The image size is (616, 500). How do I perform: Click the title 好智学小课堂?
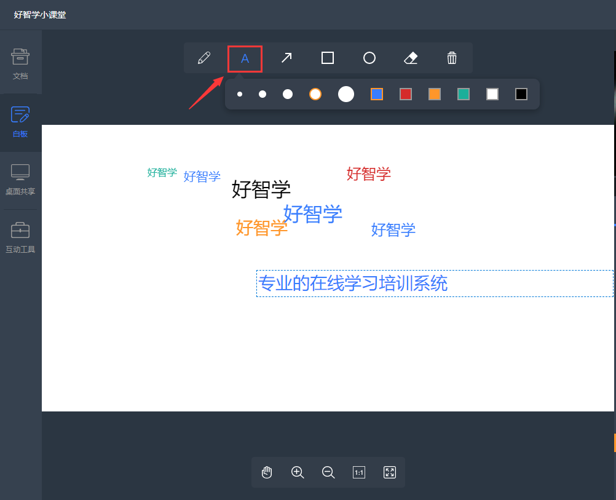pos(40,15)
